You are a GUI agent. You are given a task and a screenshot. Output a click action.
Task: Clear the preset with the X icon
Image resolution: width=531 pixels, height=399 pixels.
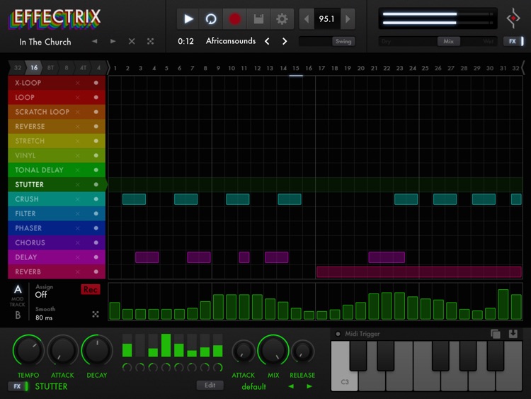(x=132, y=41)
